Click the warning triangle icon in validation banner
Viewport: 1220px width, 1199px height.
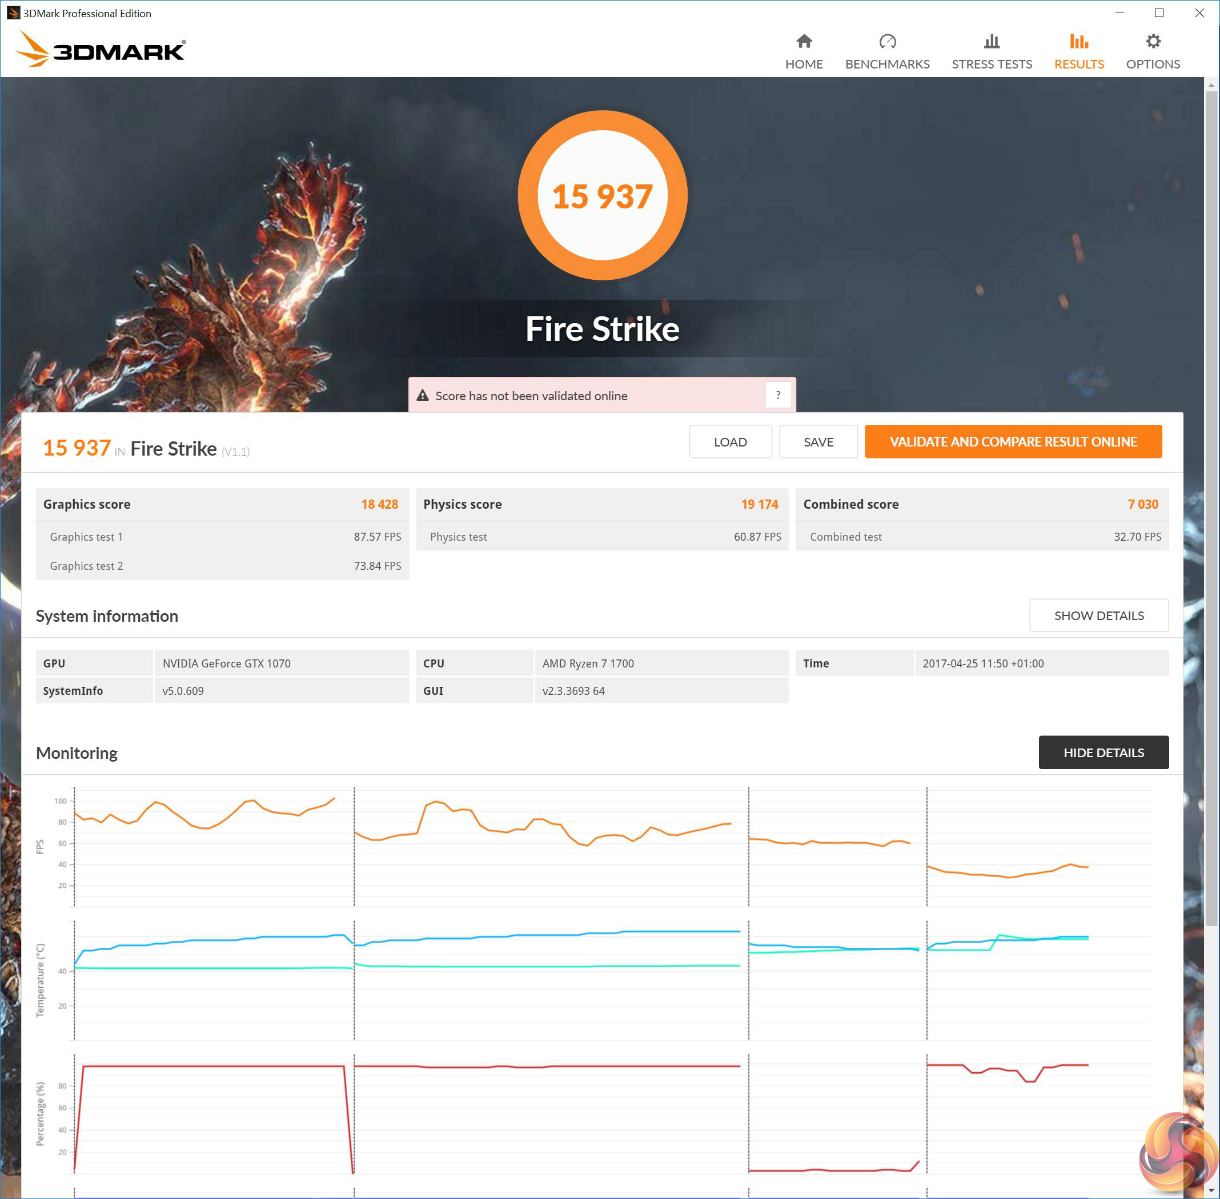[423, 396]
